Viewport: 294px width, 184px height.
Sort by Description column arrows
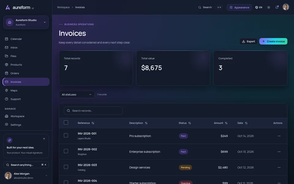(146, 123)
